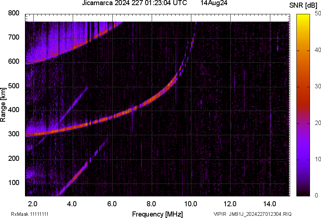Screen dimensions: 321x218
Task: Click the colorbar tick label "30"
Action: pyautogui.click(x=318, y=86)
